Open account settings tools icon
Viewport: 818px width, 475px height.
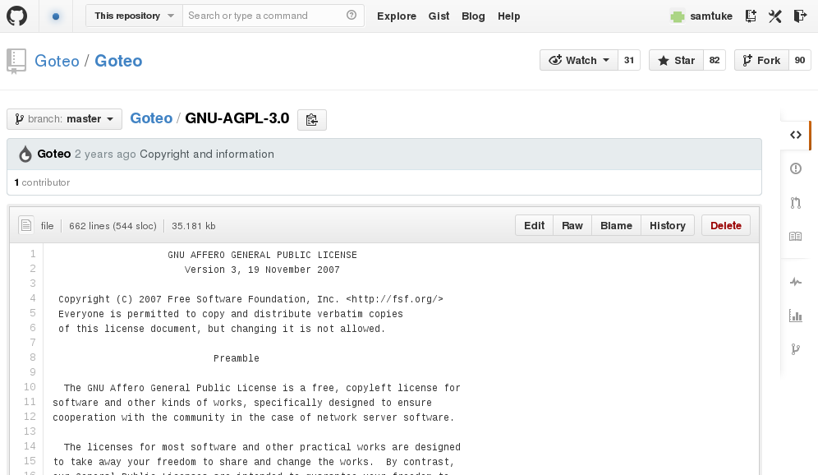pyautogui.click(x=774, y=16)
